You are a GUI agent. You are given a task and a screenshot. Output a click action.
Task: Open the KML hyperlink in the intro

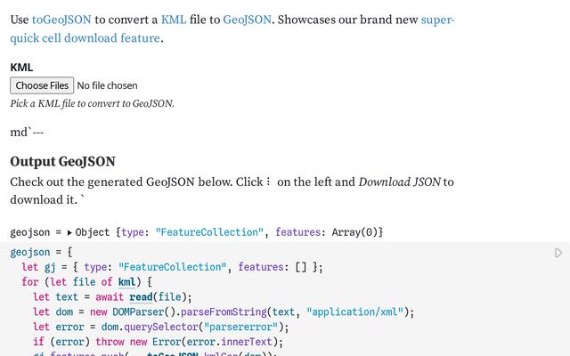[x=174, y=20]
